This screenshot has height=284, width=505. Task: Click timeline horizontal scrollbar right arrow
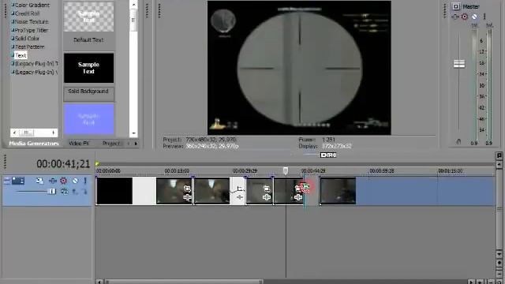click(x=471, y=282)
